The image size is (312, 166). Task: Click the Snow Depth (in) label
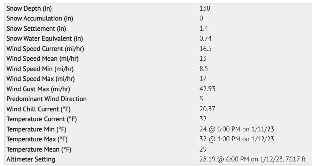tap(29, 8)
